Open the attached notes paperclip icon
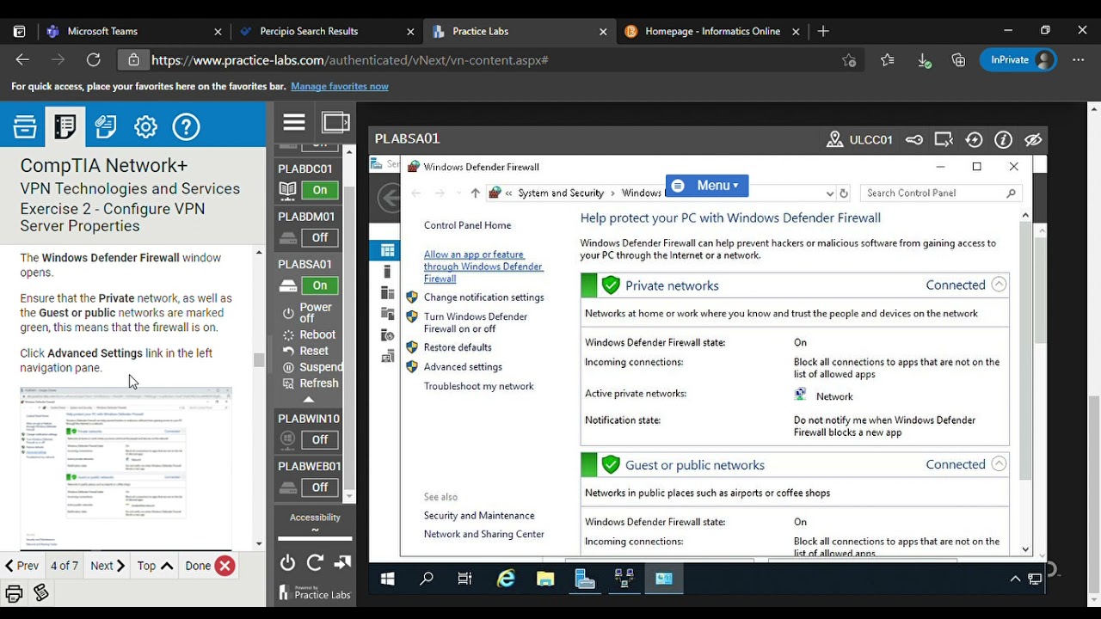This screenshot has width=1101, height=619. tap(106, 127)
